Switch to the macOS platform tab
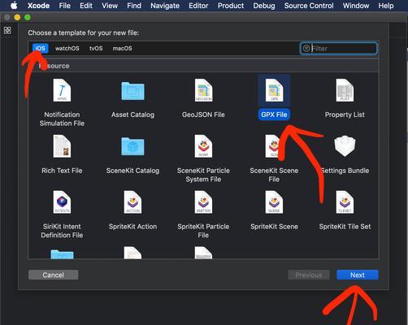The width and height of the screenshot is (408, 325). pos(123,49)
